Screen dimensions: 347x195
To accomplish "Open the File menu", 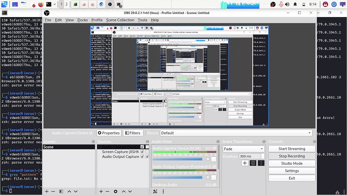I will 48,20.
